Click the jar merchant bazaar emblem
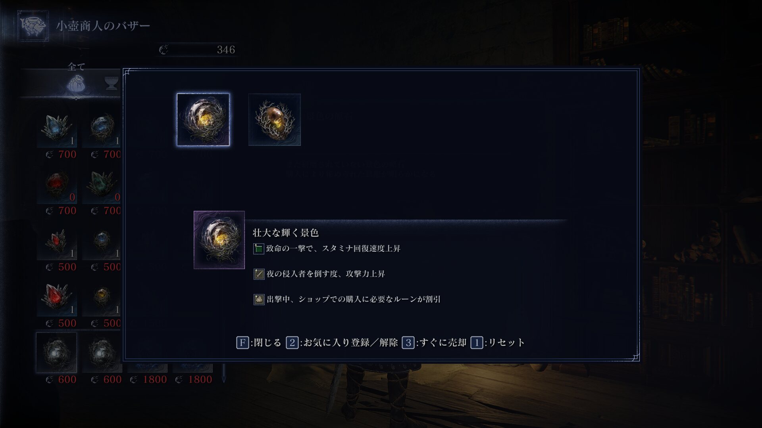Viewport: 762px width, 428px height. (33, 26)
